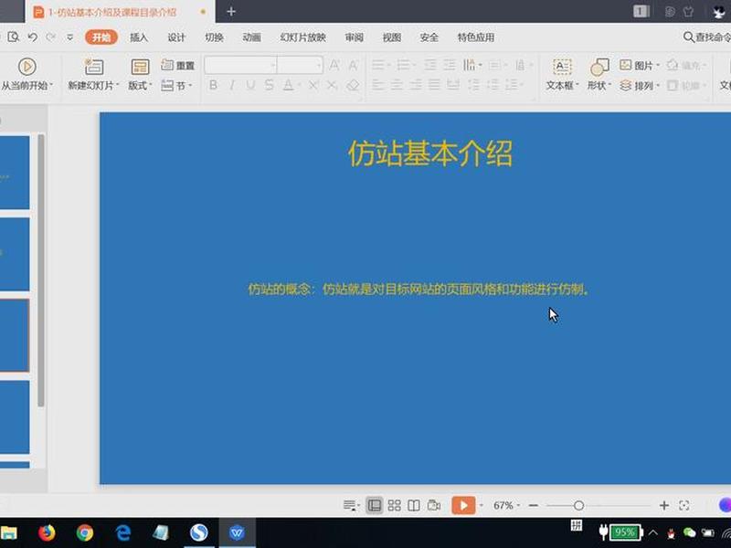Click the zoom out minus button
Viewport: 731px width, 548px height.
click(x=534, y=505)
